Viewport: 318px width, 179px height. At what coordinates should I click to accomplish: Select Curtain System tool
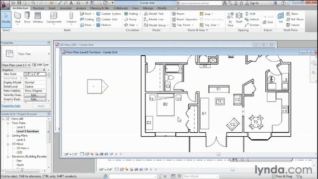click(x=108, y=14)
